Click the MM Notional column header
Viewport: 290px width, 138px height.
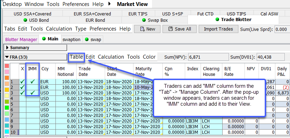pyautogui.click(x=66, y=71)
